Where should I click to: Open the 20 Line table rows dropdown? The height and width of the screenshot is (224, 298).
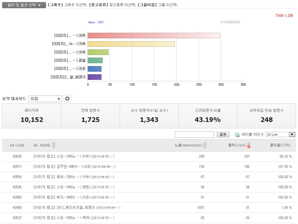pyautogui.click(x=280, y=135)
